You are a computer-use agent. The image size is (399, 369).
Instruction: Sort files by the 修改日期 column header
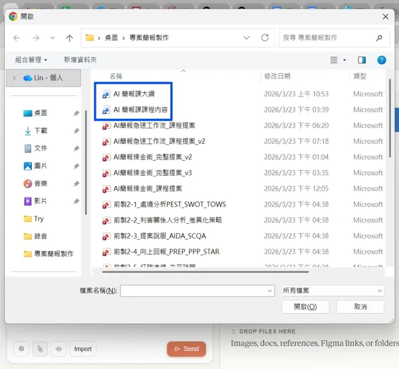tap(277, 76)
